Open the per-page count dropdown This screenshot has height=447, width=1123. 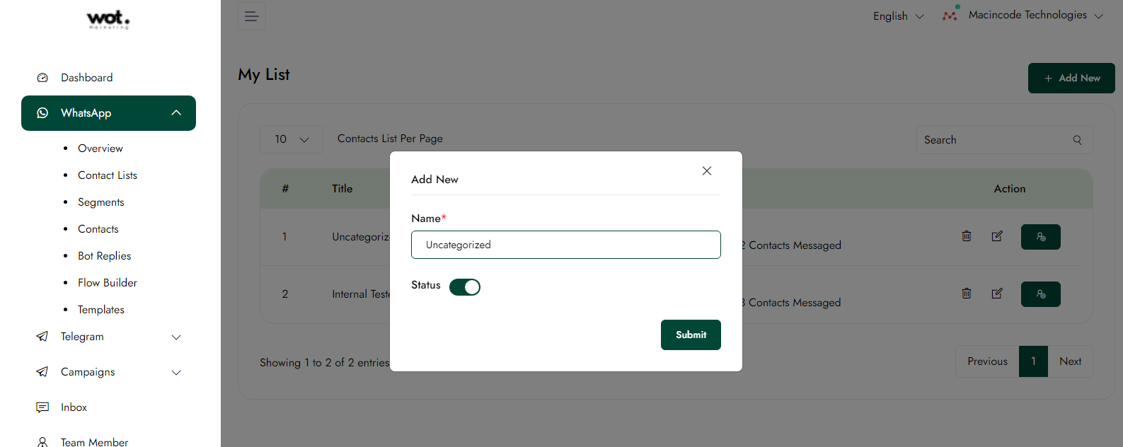pos(292,139)
